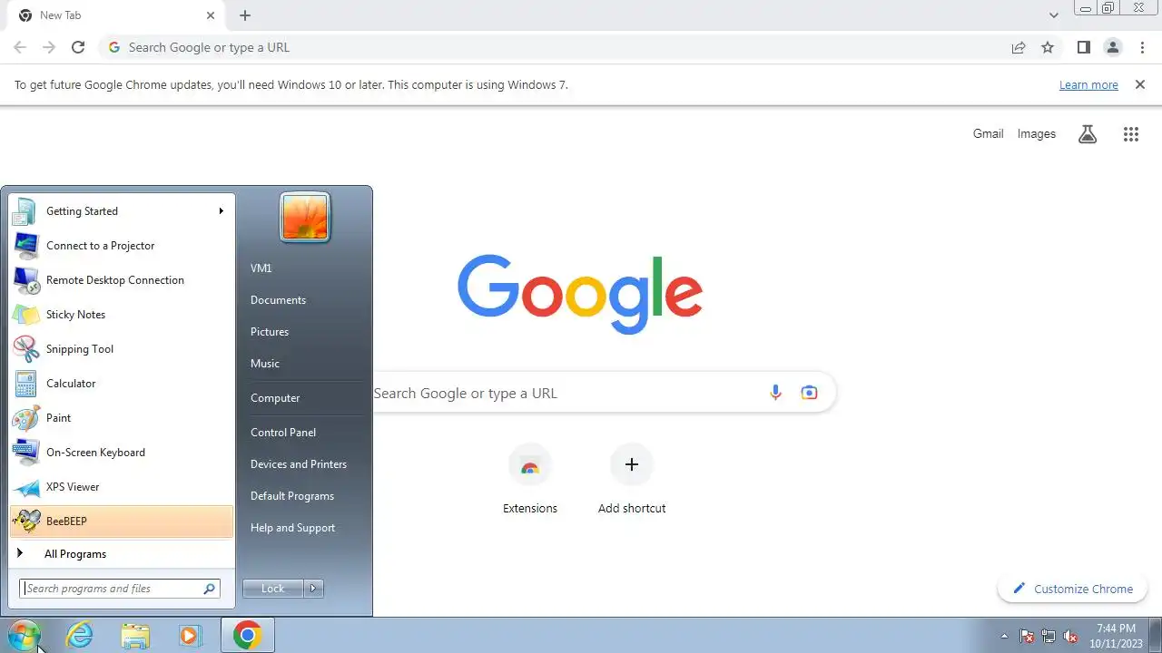Launch the On-Screen Keyboard
1162x653 pixels.
(122, 453)
